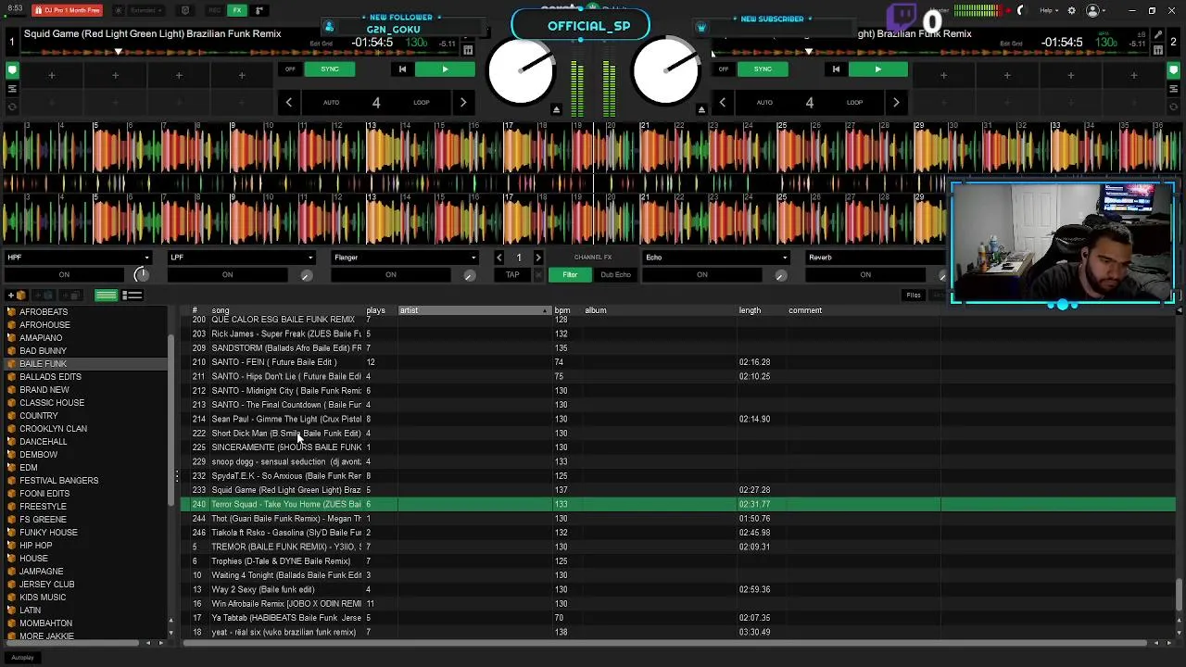This screenshot has width=1186, height=667.
Task: Turn the Flanger effect ON
Action: click(x=390, y=275)
